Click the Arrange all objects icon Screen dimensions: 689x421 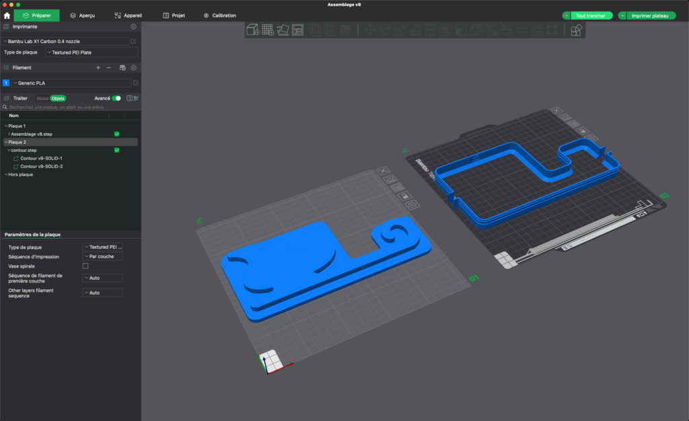click(x=298, y=30)
